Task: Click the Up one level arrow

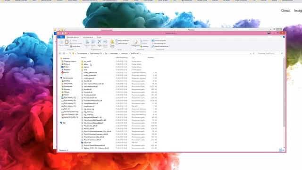Action: coord(70,53)
